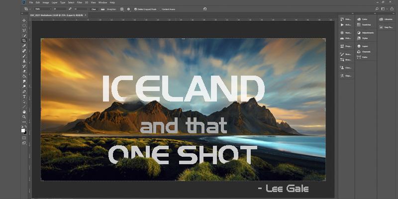Reset the crop with the undo arrow
Image resolution: width=398 pixels, height=199 pixels.
point(205,9)
